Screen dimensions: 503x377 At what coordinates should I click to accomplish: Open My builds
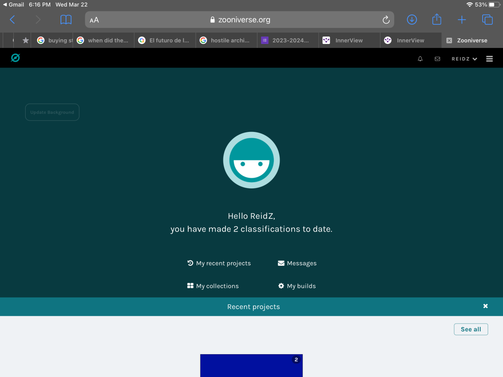pos(297,286)
